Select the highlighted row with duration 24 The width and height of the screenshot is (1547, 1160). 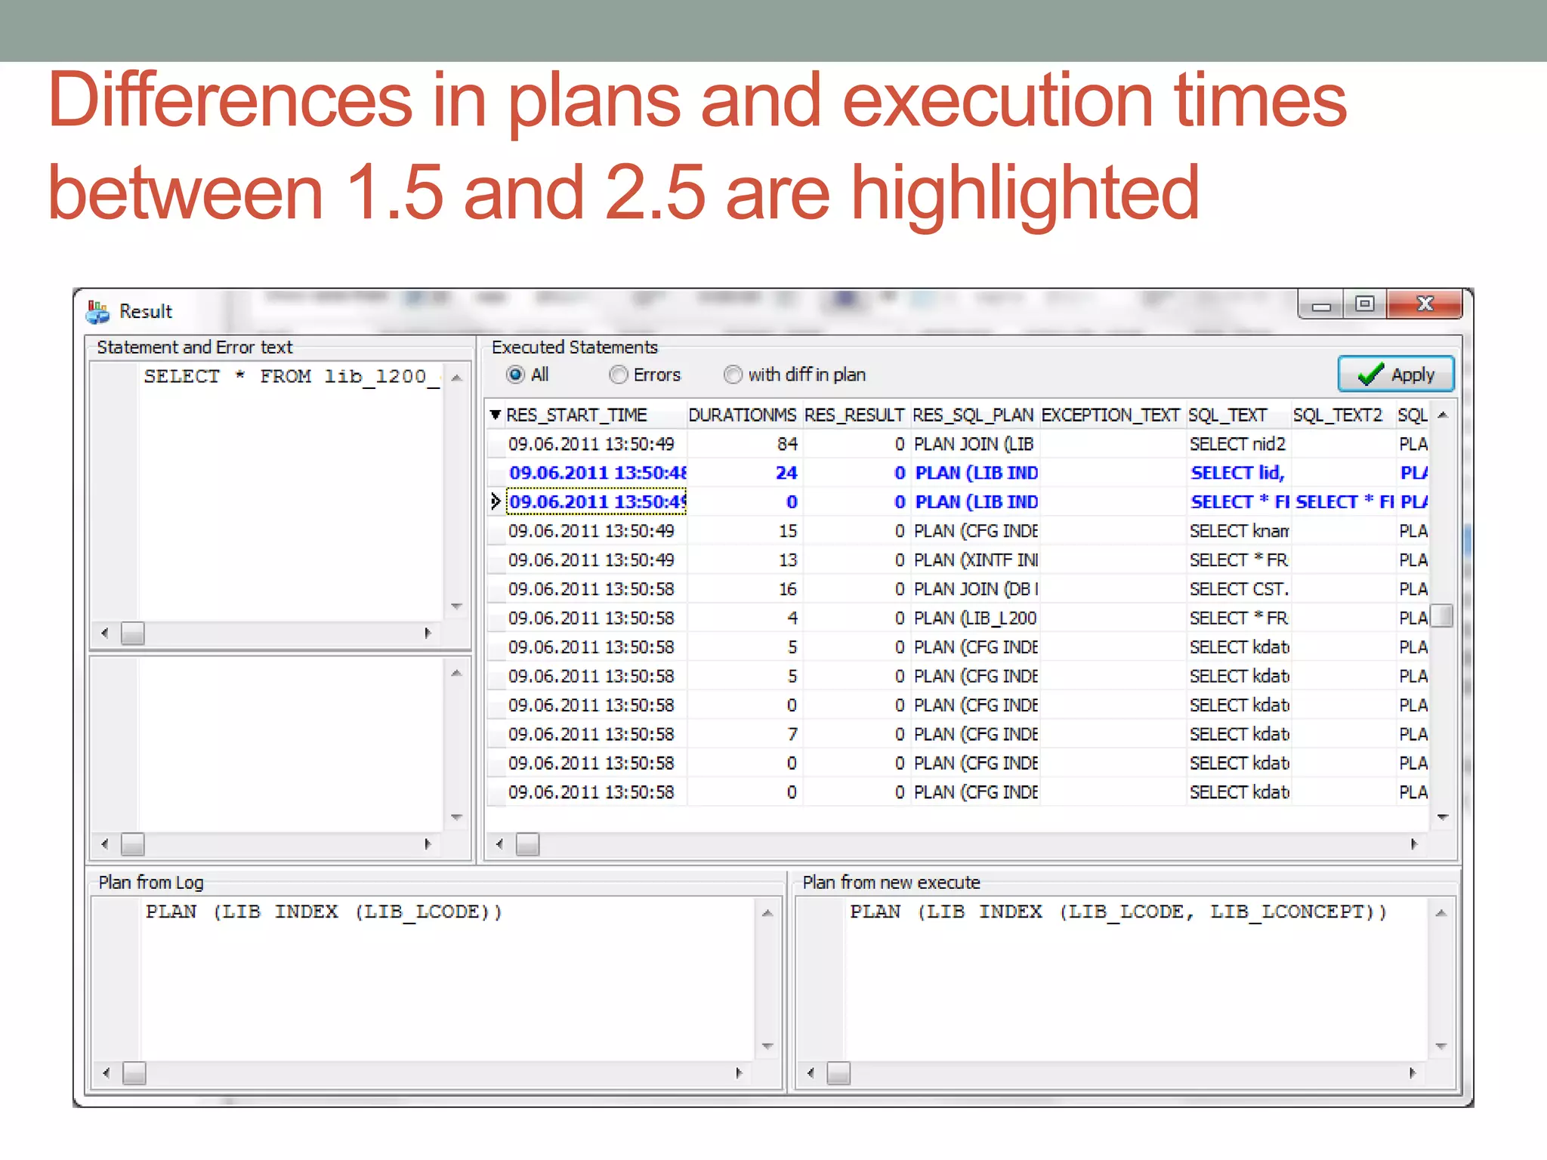coord(958,473)
